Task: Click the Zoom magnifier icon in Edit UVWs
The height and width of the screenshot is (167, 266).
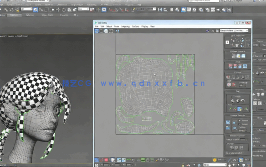Action: pyautogui.click(x=234, y=165)
